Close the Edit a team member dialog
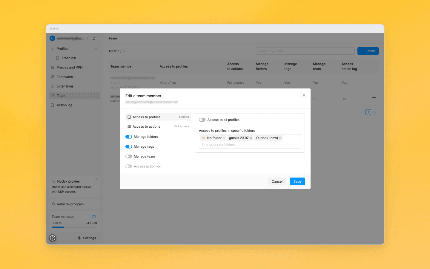Screen dimensions: 430x269 304,95
